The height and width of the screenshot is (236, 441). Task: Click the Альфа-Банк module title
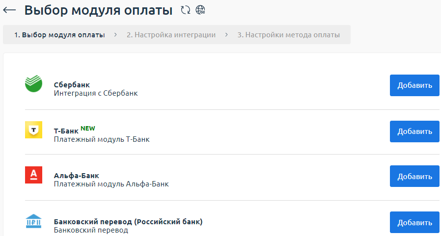click(77, 175)
